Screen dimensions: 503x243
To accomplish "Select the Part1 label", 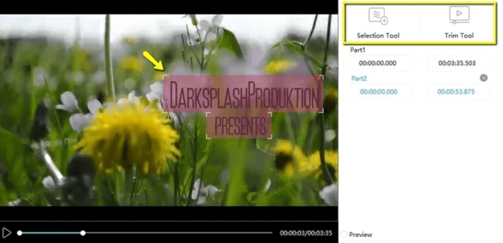I will [x=358, y=50].
